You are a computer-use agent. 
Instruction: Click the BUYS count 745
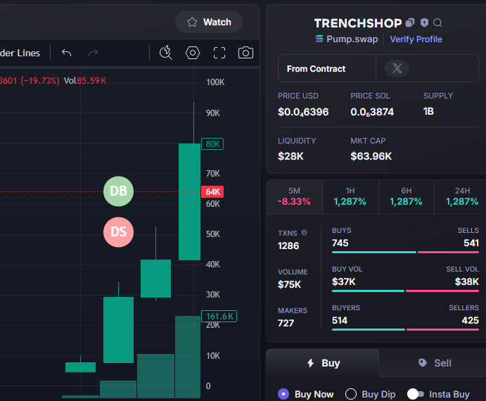[x=340, y=243]
